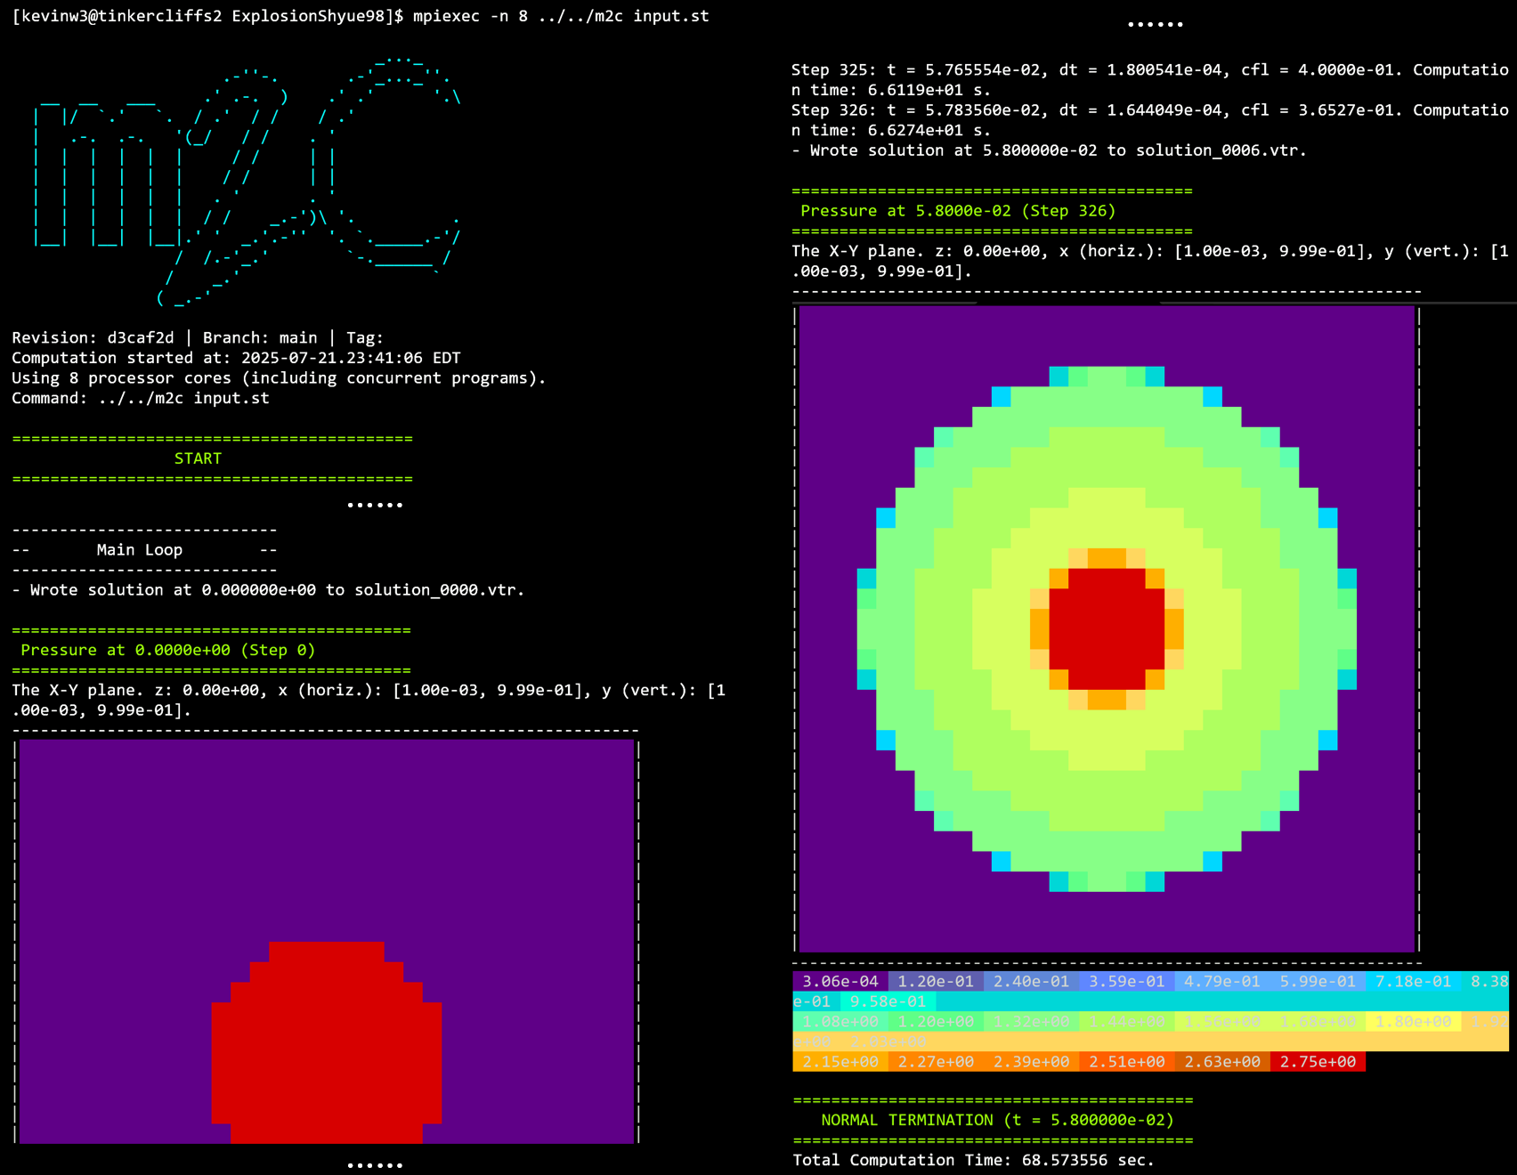
Task: Pick the 2.63e+00 legend swatch
Action: coord(1222,1062)
